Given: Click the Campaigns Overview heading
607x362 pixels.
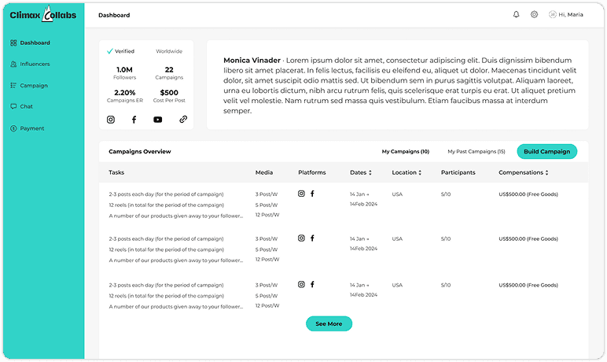Looking at the screenshot, I should click(x=140, y=152).
